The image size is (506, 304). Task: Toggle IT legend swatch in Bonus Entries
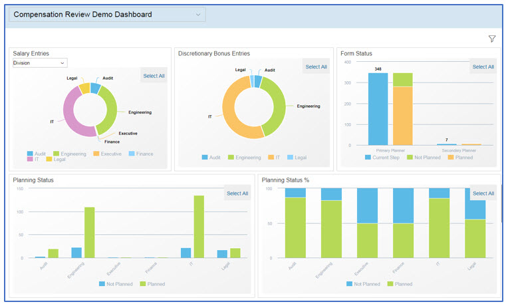271,157
